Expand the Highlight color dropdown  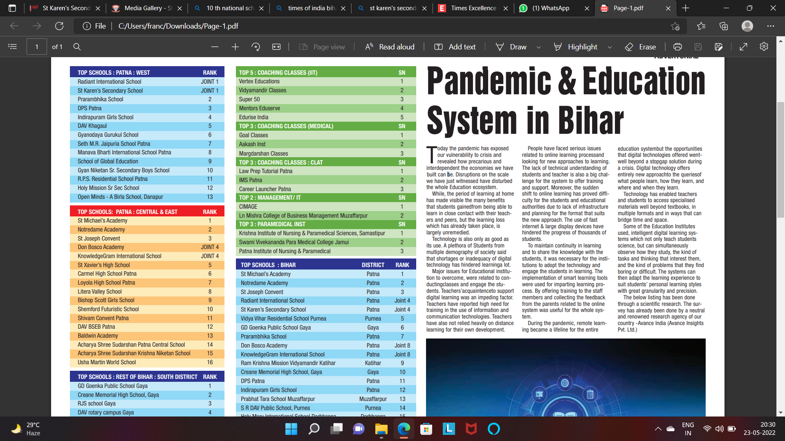[610, 47]
